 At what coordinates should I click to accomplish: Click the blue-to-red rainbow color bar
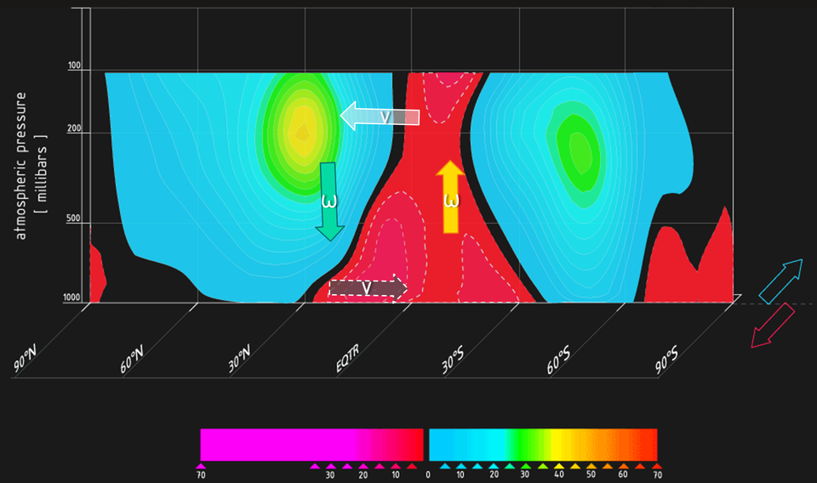point(542,444)
